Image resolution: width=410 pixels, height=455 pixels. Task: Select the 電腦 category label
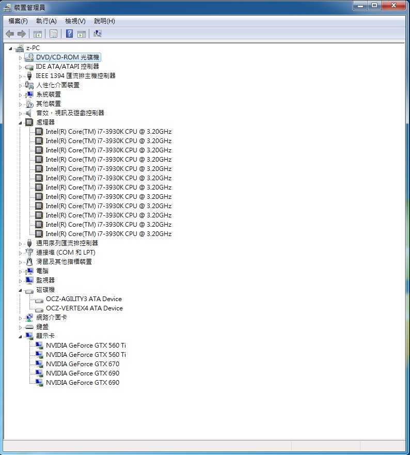point(42,271)
